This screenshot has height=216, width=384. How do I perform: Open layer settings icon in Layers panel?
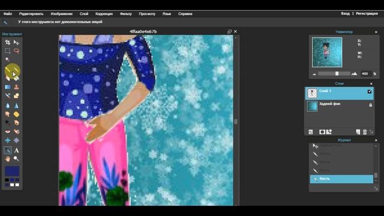311,132
